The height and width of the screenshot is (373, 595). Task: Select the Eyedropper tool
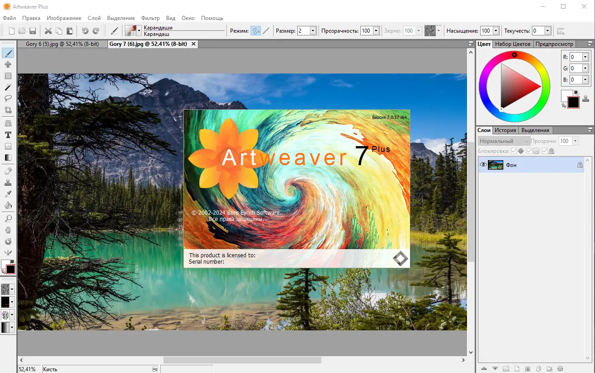point(8,194)
